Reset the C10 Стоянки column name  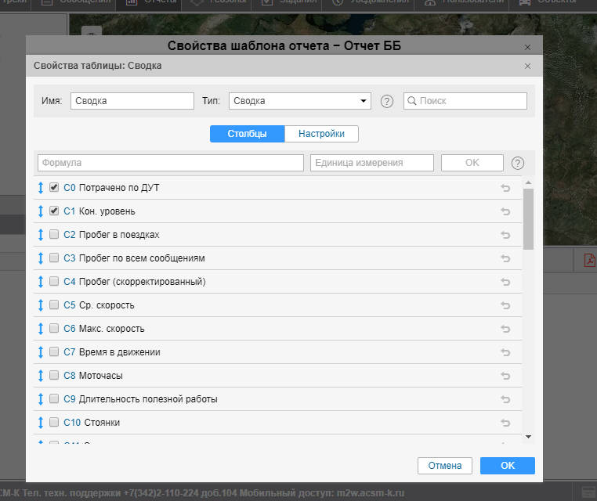[x=505, y=423]
